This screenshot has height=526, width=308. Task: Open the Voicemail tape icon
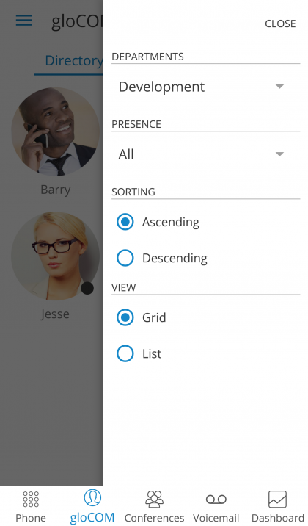[216, 500]
